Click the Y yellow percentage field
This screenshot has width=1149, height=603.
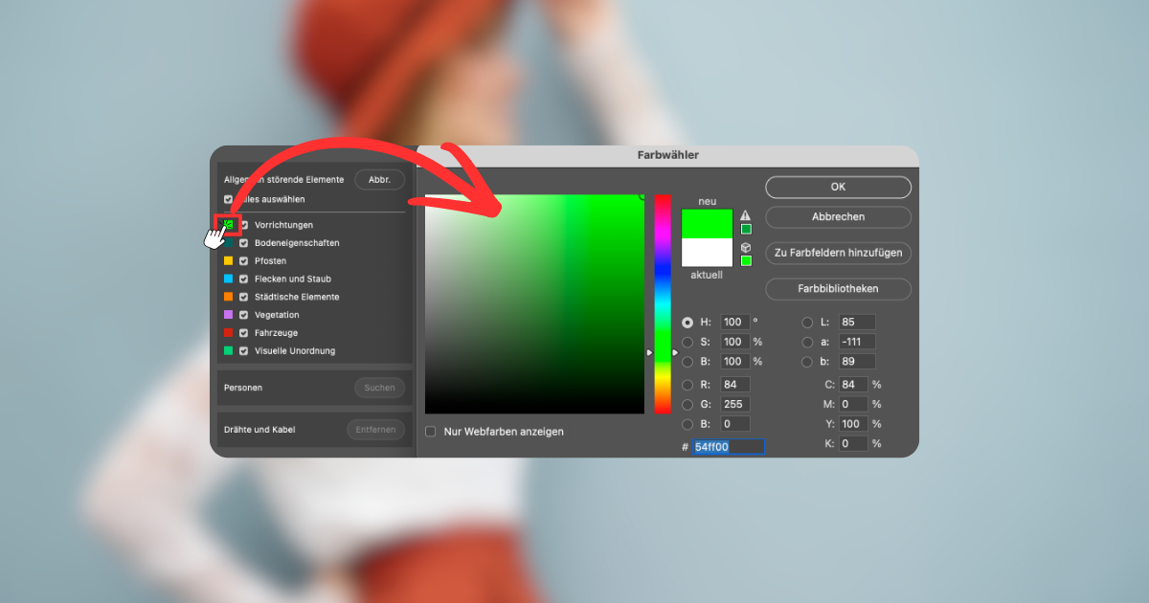(x=854, y=424)
